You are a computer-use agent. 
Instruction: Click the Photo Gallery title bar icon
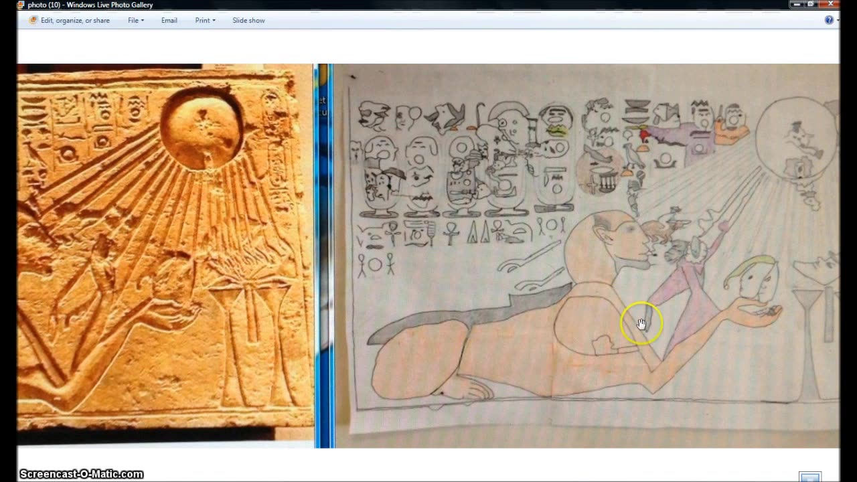pyautogui.click(x=21, y=5)
